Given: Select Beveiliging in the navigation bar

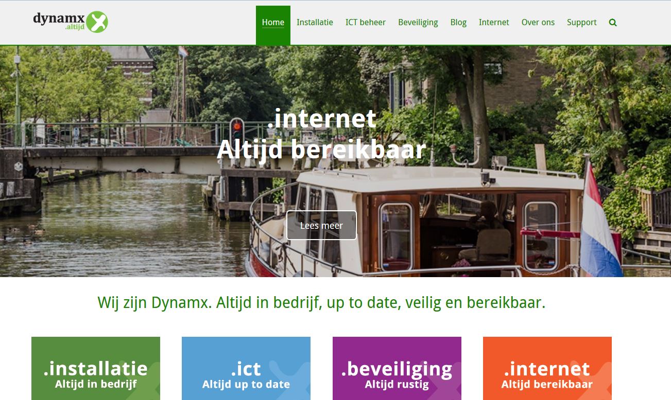Looking at the screenshot, I should click(418, 23).
